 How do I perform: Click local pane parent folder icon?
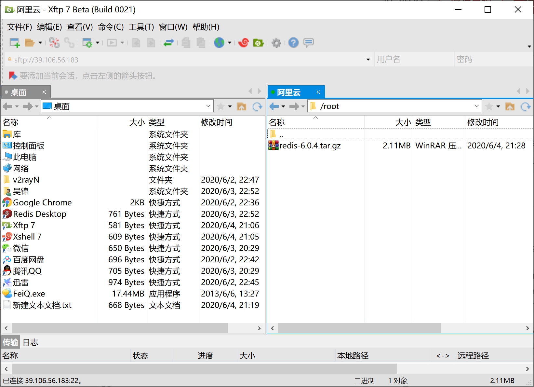(242, 106)
